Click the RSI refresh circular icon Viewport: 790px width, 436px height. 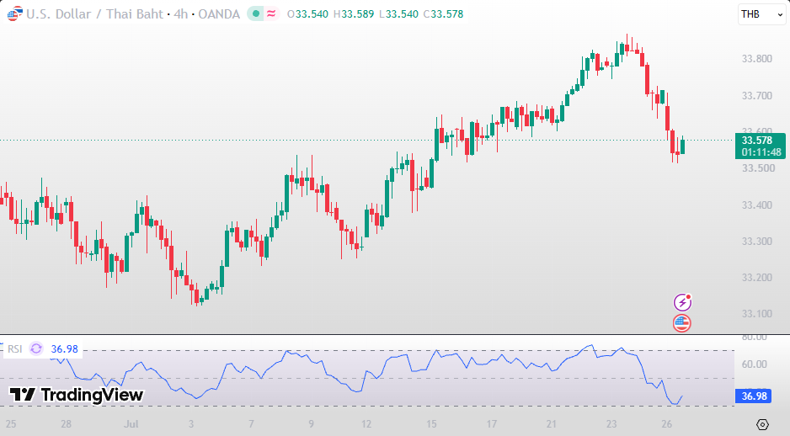coord(36,348)
